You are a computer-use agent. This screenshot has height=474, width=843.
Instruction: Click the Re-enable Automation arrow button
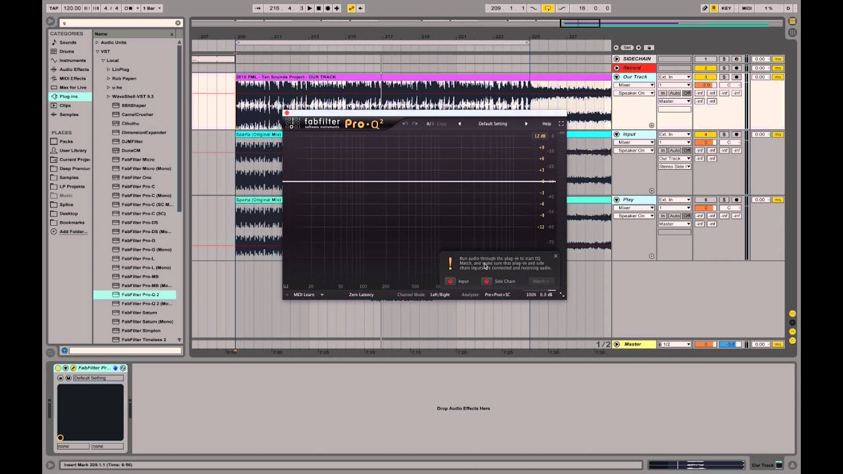(362, 8)
